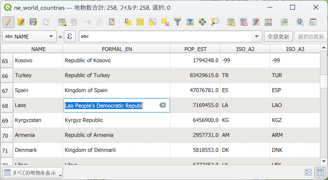The image size is (328, 180).
Task: Click the Kingdom of Denmark cell
Action: 117,150
